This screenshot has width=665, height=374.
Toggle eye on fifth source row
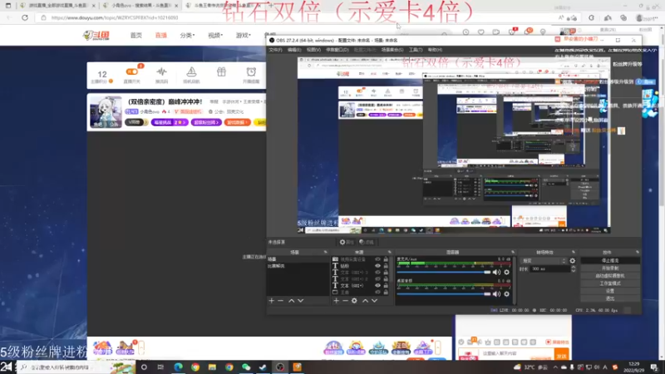coord(377,285)
